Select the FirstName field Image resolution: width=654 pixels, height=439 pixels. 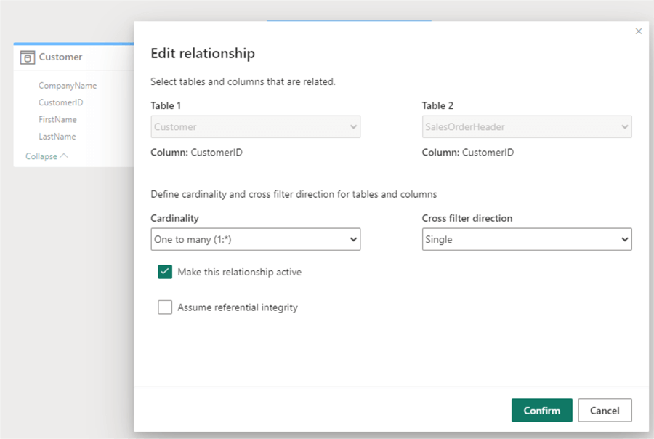(57, 119)
